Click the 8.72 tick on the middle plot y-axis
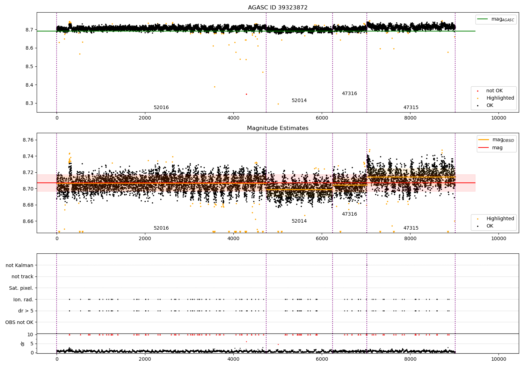 (x=28, y=173)
